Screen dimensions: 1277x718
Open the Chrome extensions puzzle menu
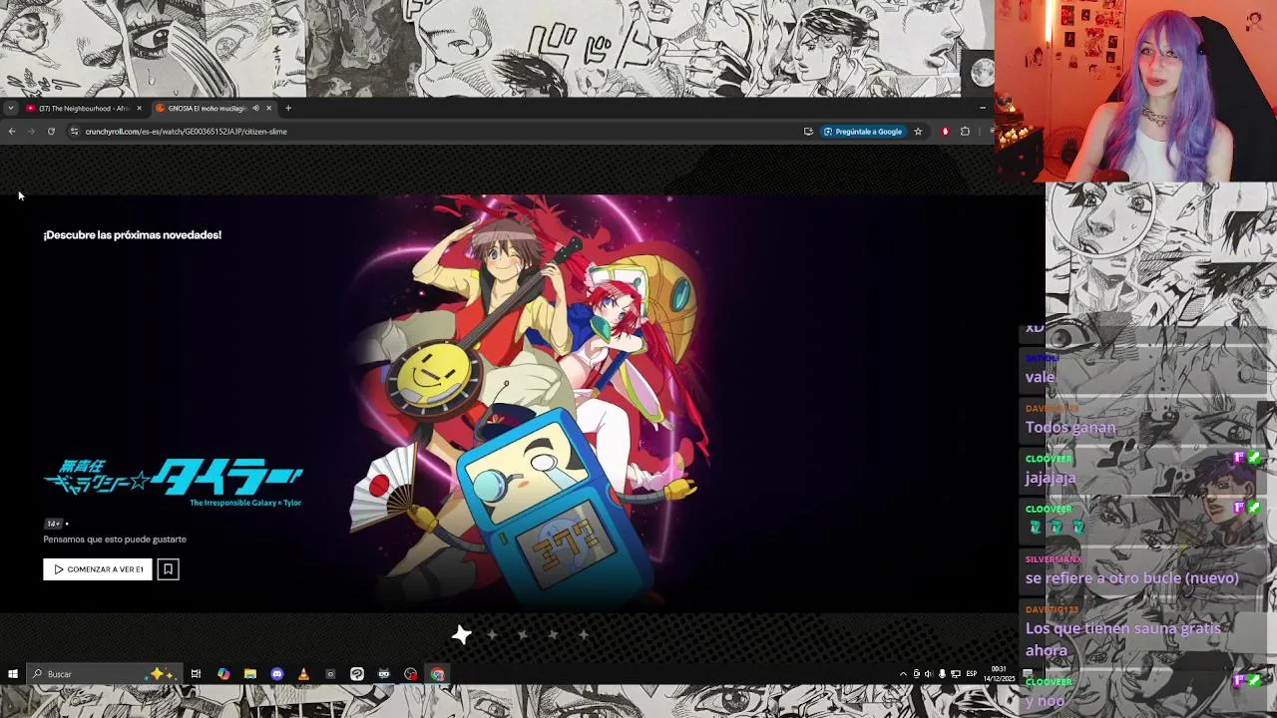(965, 131)
